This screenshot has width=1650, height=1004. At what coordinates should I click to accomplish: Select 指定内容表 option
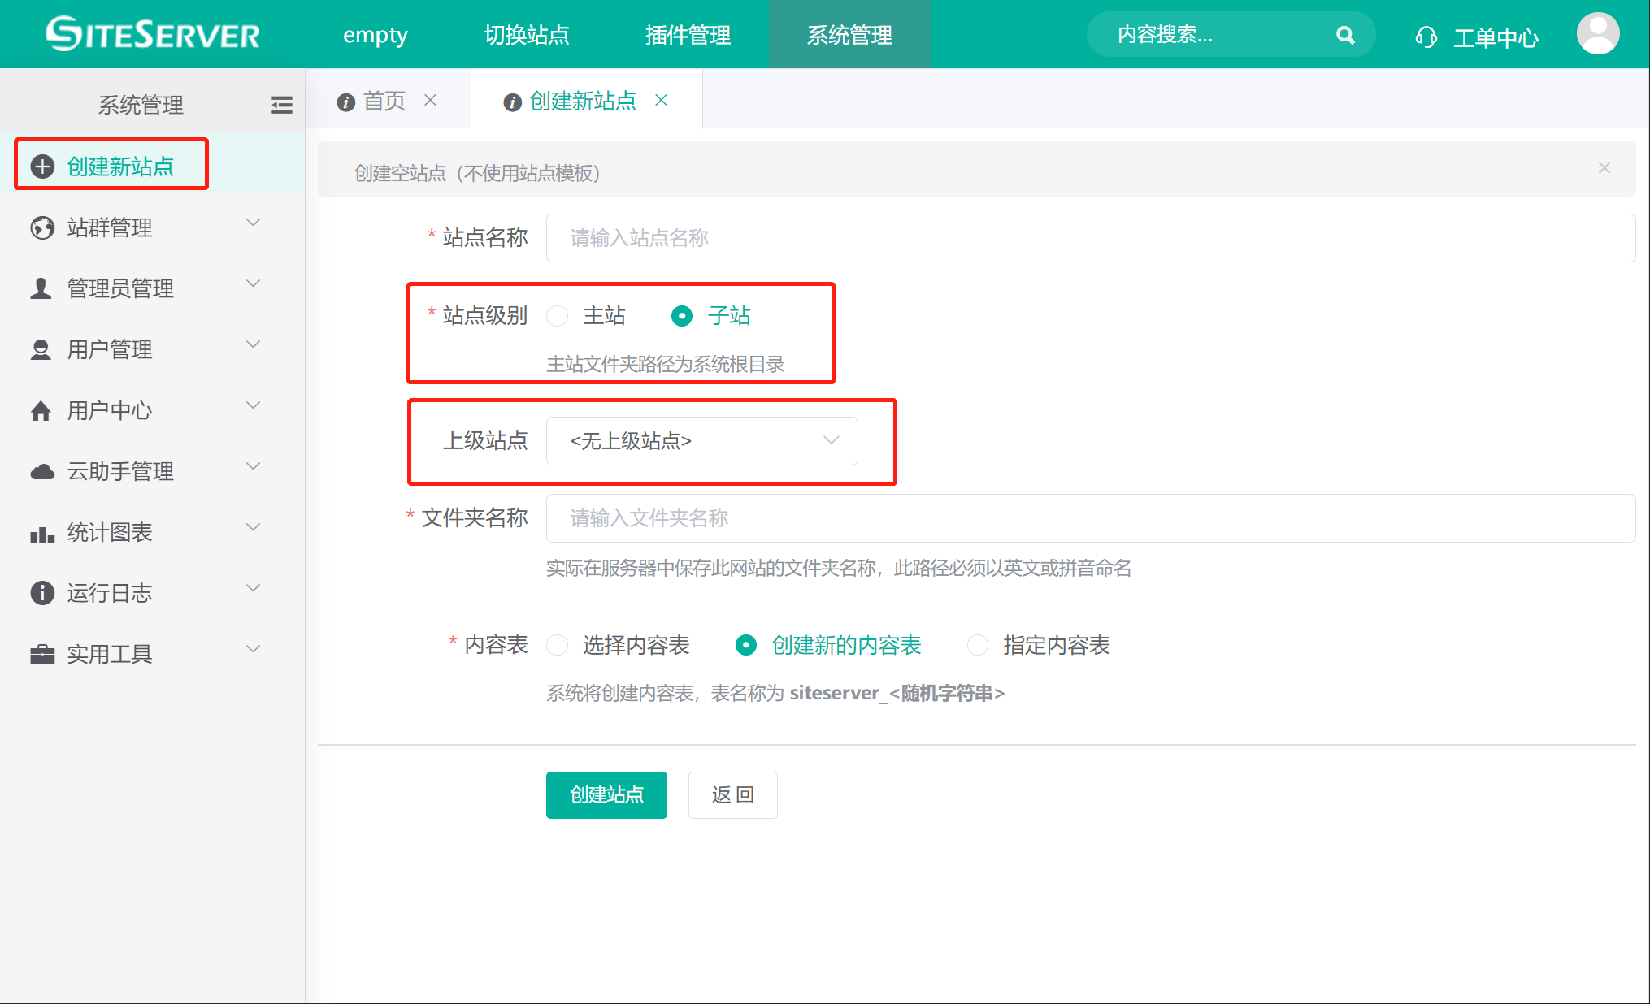(x=978, y=644)
